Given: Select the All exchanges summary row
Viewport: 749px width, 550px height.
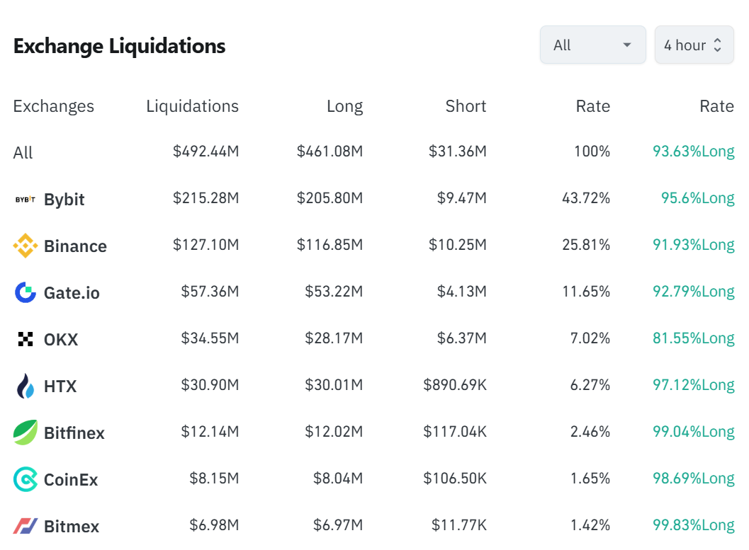Looking at the screenshot, I should [x=23, y=153].
